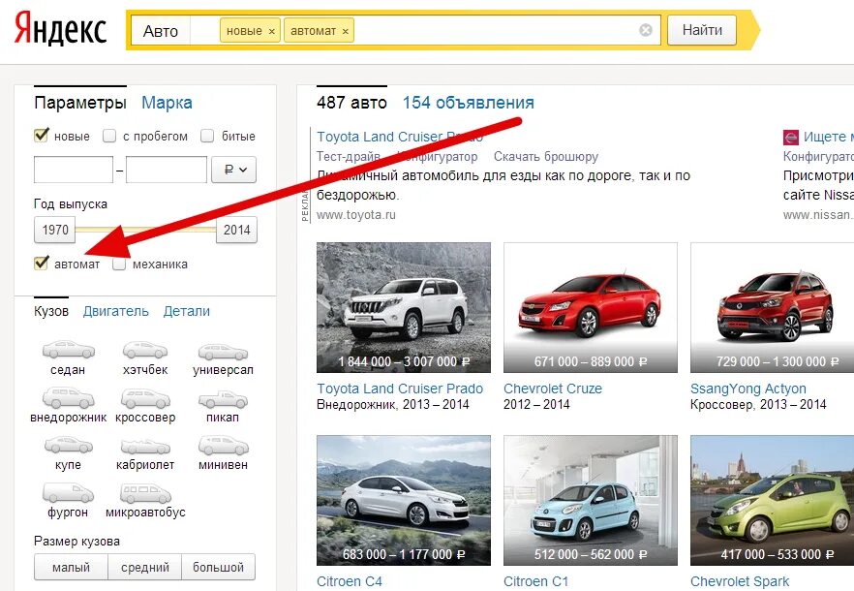The image size is (854, 591).
Task: Open Toyota Land Cruiser Prado listing title
Action: point(400,389)
